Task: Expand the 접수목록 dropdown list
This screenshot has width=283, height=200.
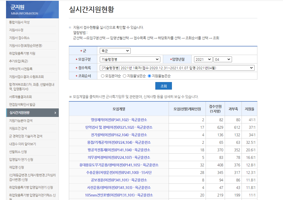Action: [177, 68]
